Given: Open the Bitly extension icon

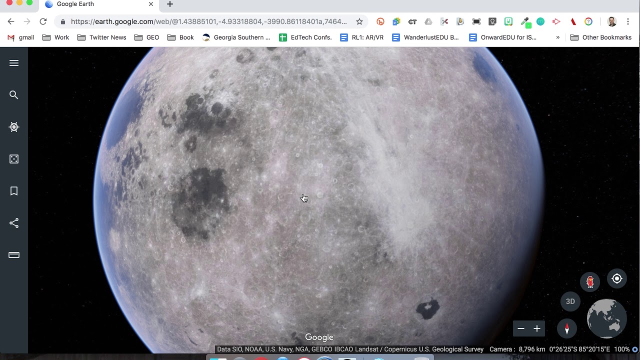Looking at the screenshot, I should pos(380,21).
